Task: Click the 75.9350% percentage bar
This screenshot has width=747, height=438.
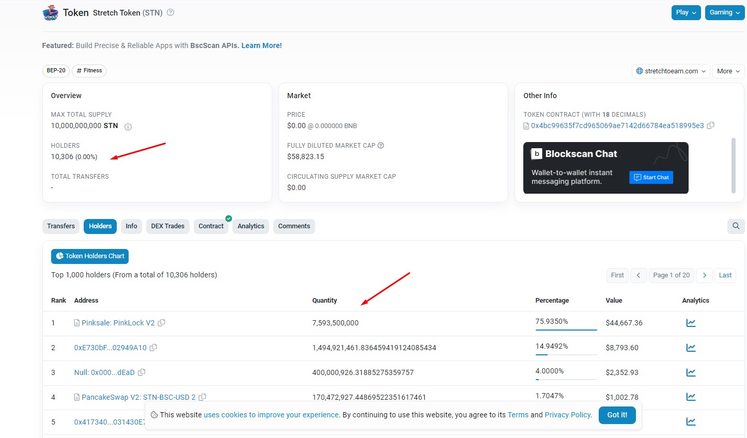Action: [566, 330]
